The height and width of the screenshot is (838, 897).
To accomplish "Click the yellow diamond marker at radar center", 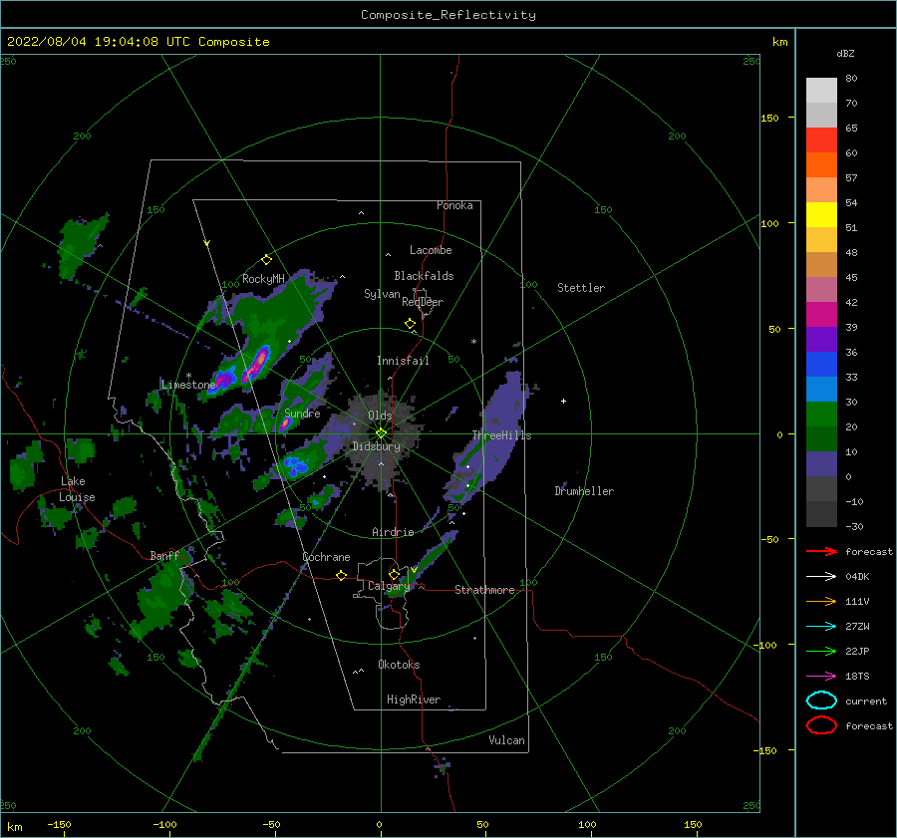I will click(381, 433).
